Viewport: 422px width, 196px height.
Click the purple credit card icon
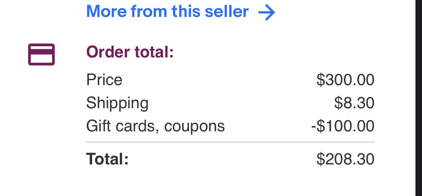pos(41,54)
